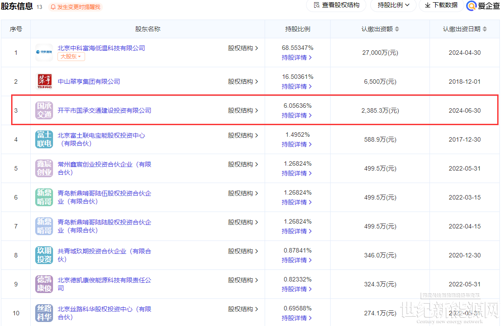Toggle the 发生变更时提醒我 alert
Image resolution: width=503 pixels, height=326 pixels.
click(75, 7)
